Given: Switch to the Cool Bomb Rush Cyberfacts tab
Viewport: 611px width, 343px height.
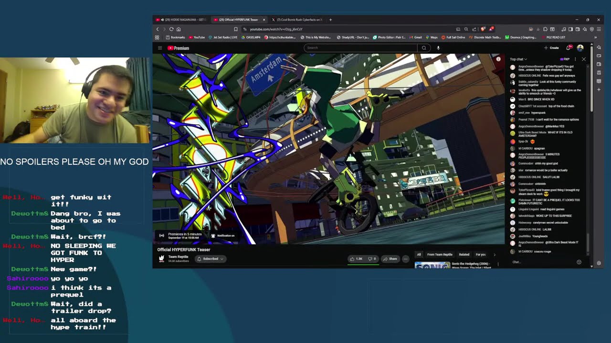Looking at the screenshot, I should (x=296, y=20).
